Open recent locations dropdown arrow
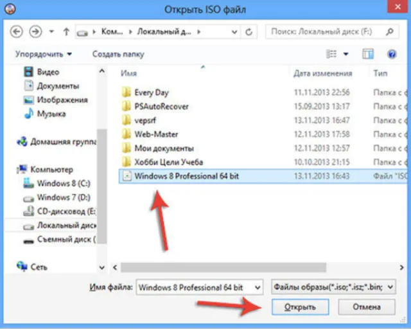Screen dimensions: 411x329 point(51,31)
